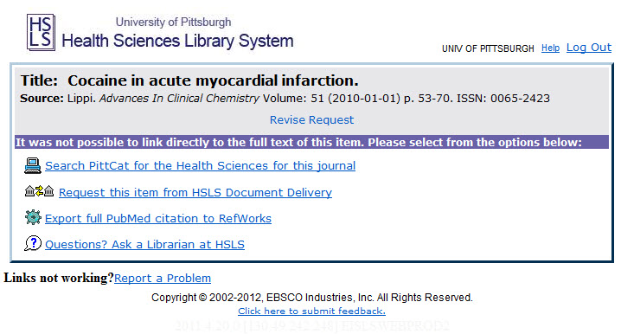
Task: Click the journal name Advances In Clinical Chemistry
Action: click(x=179, y=99)
